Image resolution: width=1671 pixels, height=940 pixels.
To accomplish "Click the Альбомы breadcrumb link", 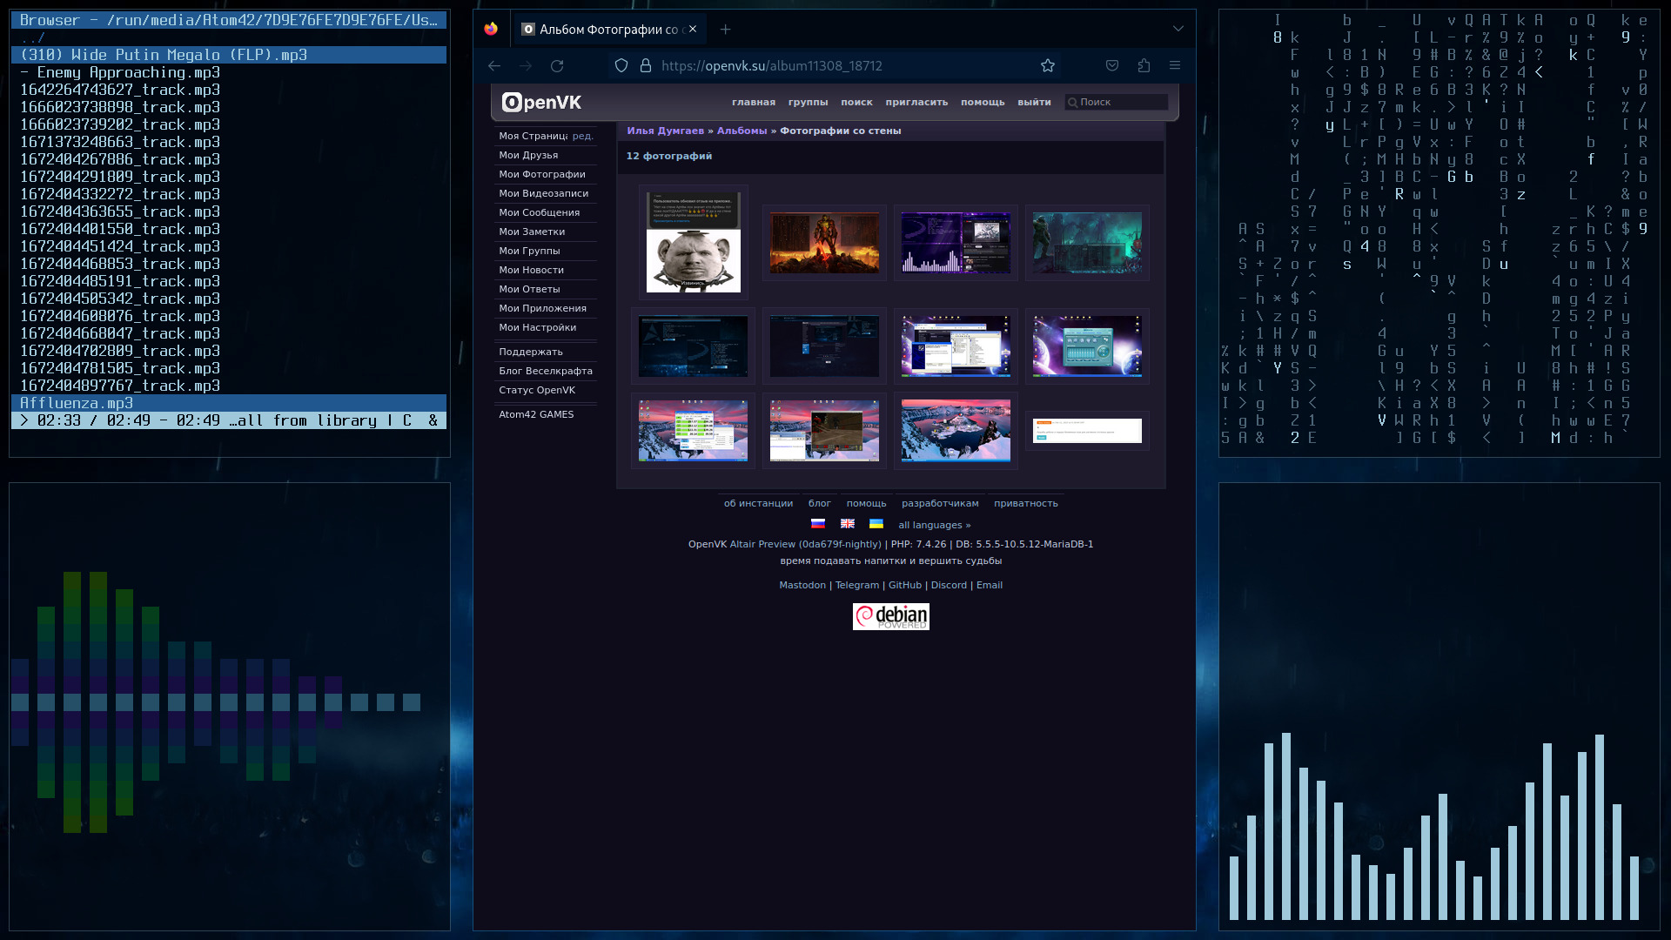I will pos(742,131).
